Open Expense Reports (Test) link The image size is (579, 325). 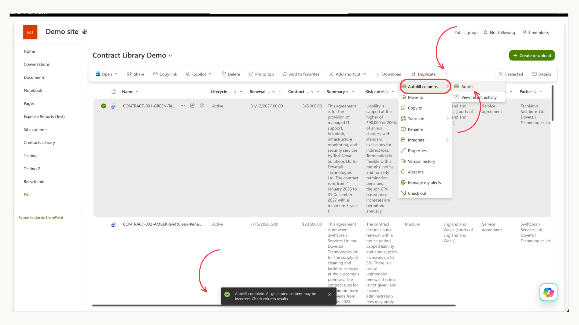click(44, 116)
